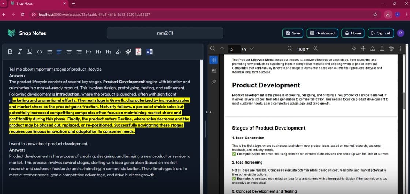This screenshot has height=194, width=410.
Task: Open the Dashboard
Action: click(x=322, y=33)
